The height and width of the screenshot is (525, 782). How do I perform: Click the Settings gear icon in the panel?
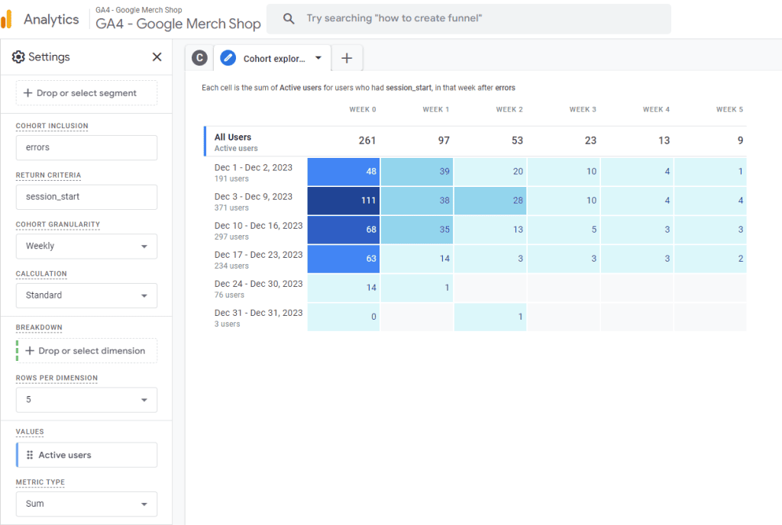tap(17, 56)
